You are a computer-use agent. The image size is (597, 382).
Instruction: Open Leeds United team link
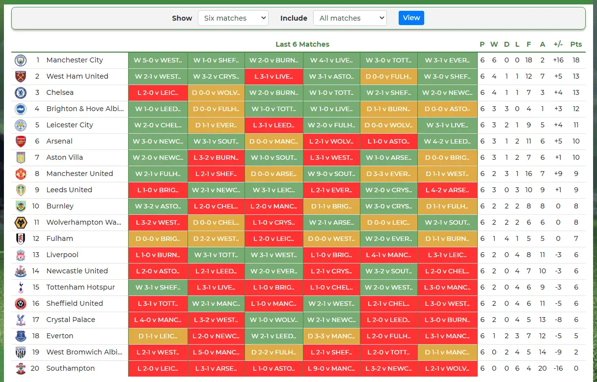(x=69, y=190)
